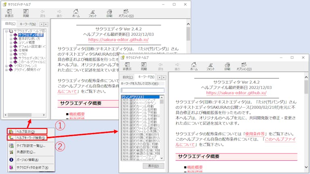Expand the デフォルト設定値 tree node
Screen dimensions: 310x174
coord(11,47)
